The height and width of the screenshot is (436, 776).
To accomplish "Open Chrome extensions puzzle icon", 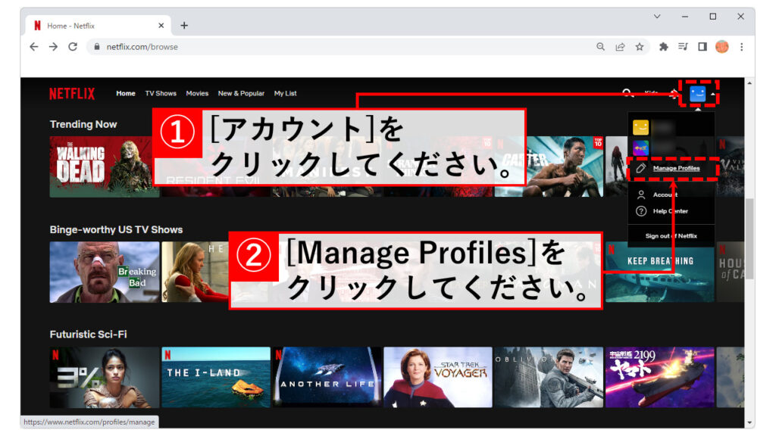I will 664,47.
